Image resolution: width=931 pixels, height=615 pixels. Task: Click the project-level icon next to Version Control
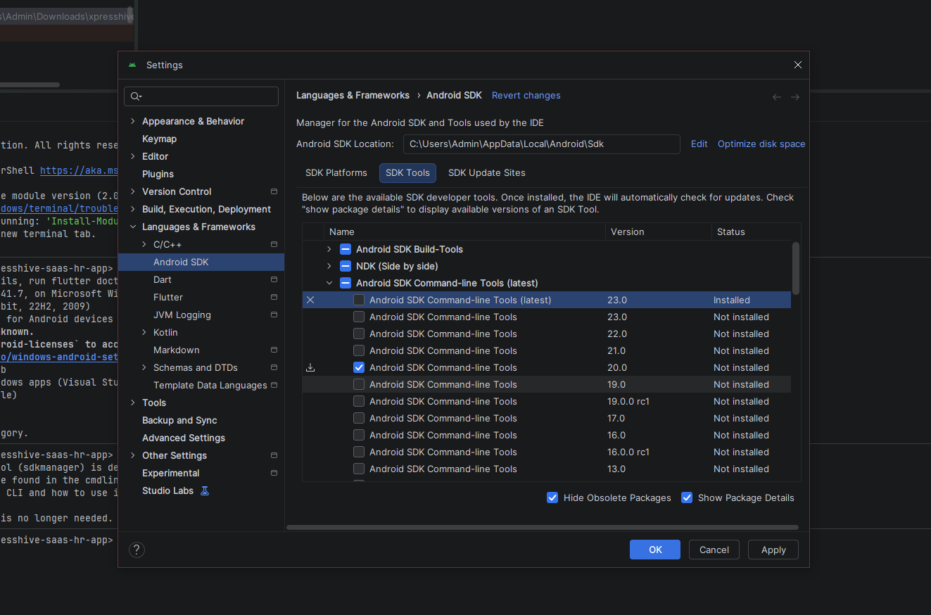click(x=274, y=191)
